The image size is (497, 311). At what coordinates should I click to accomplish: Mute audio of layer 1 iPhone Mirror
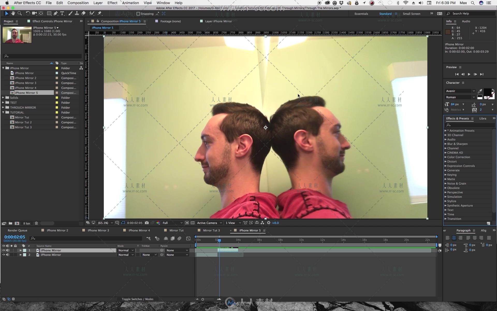coord(8,250)
